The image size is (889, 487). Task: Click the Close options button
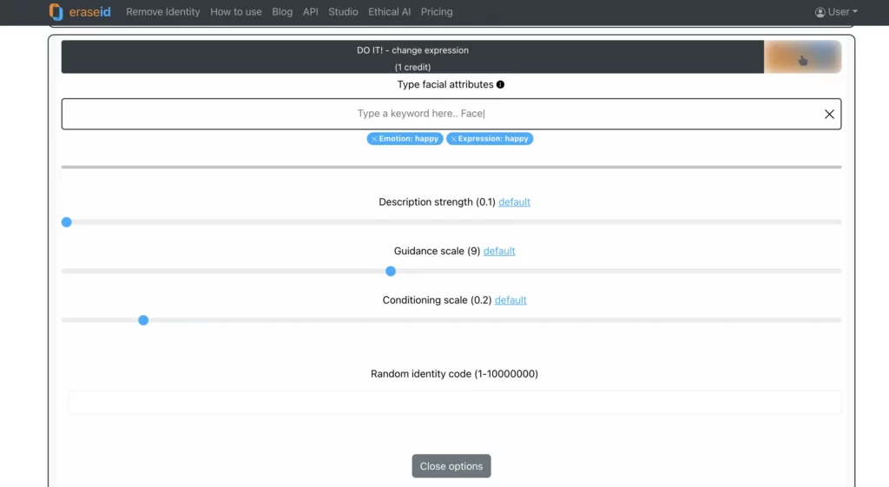point(451,466)
